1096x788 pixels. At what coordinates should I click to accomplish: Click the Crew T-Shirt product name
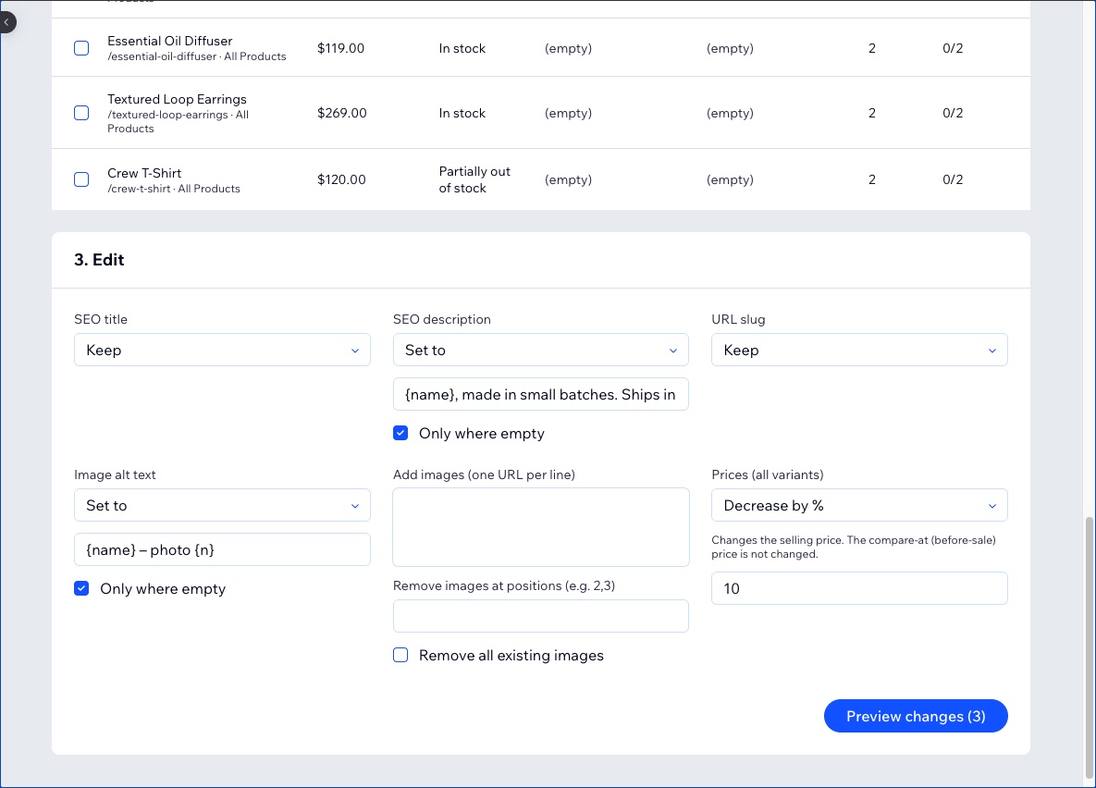[144, 173]
